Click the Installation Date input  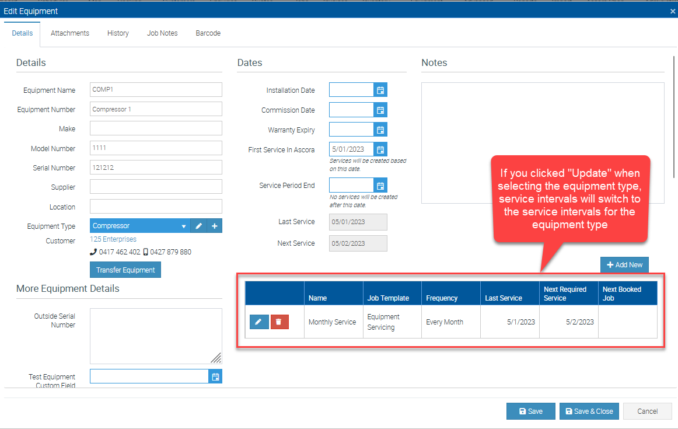coord(351,90)
